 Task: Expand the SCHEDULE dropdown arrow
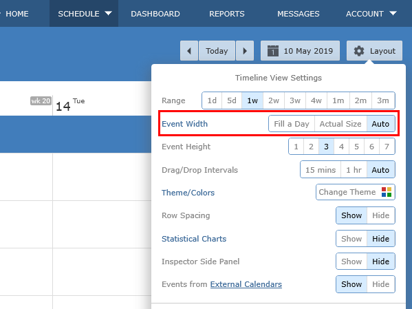point(108,13)
